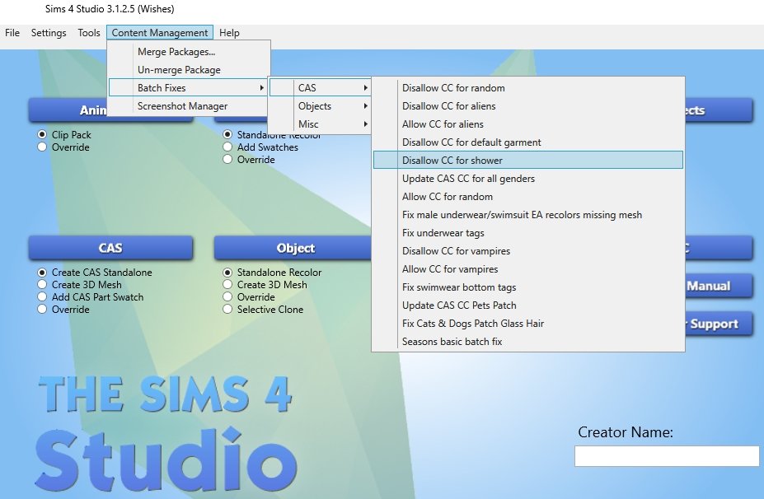Click the Support button
The image size is (764, 499).
click(719, 324)
